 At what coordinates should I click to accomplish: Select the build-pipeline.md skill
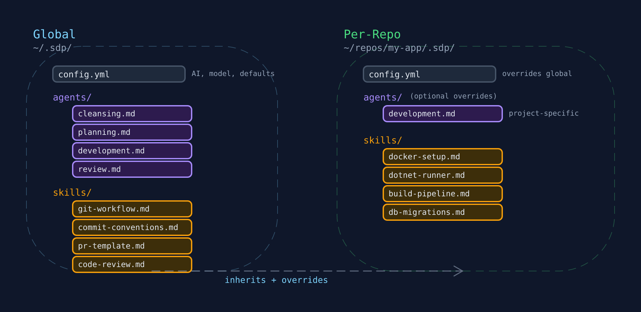coord(442,194)
